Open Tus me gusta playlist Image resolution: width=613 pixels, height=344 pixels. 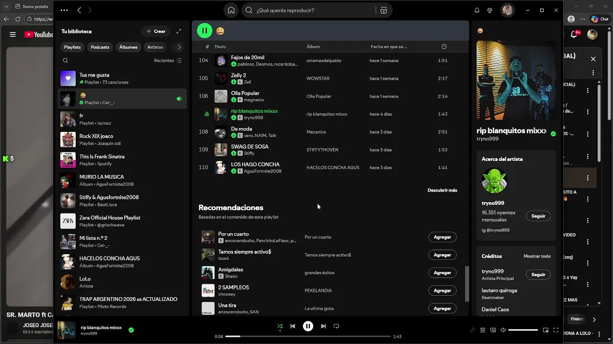[x=122, y=78]
